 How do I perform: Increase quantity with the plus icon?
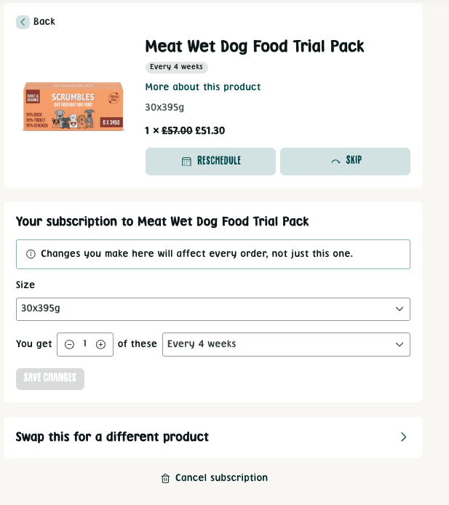coord(100,345)
